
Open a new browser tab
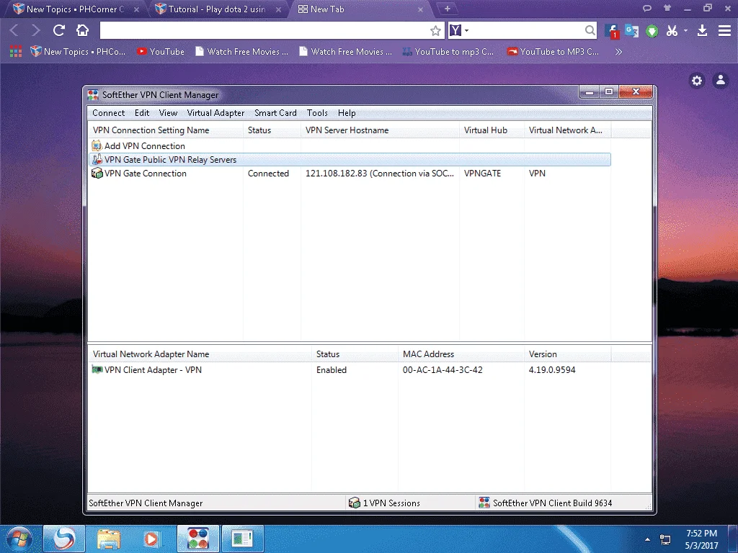point(447,9)
